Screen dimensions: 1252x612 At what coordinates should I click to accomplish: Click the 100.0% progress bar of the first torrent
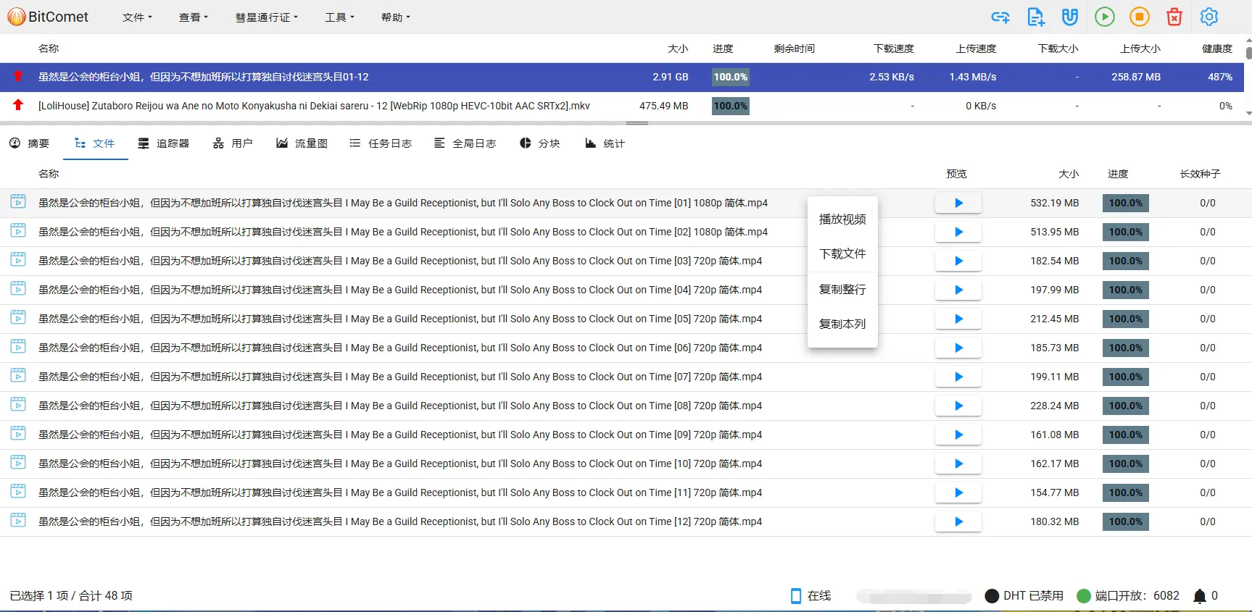click(730, 77)
